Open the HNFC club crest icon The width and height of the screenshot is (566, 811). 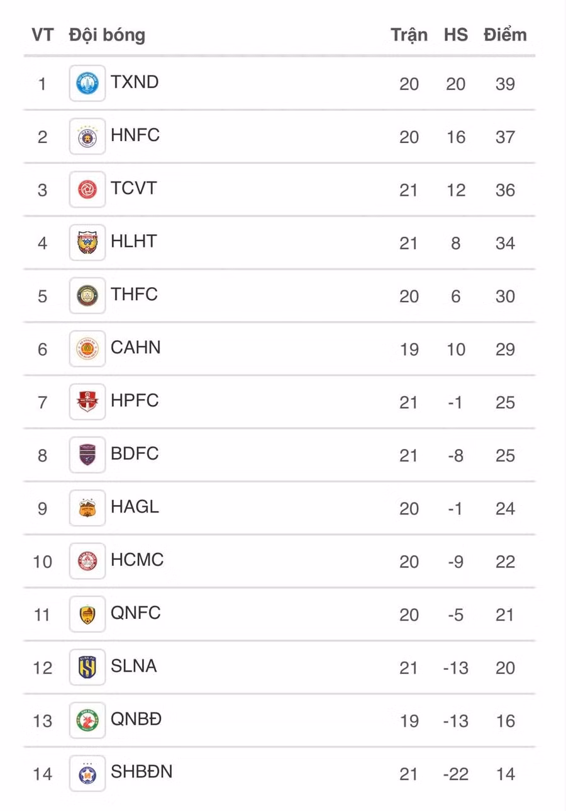coord(87,137)
